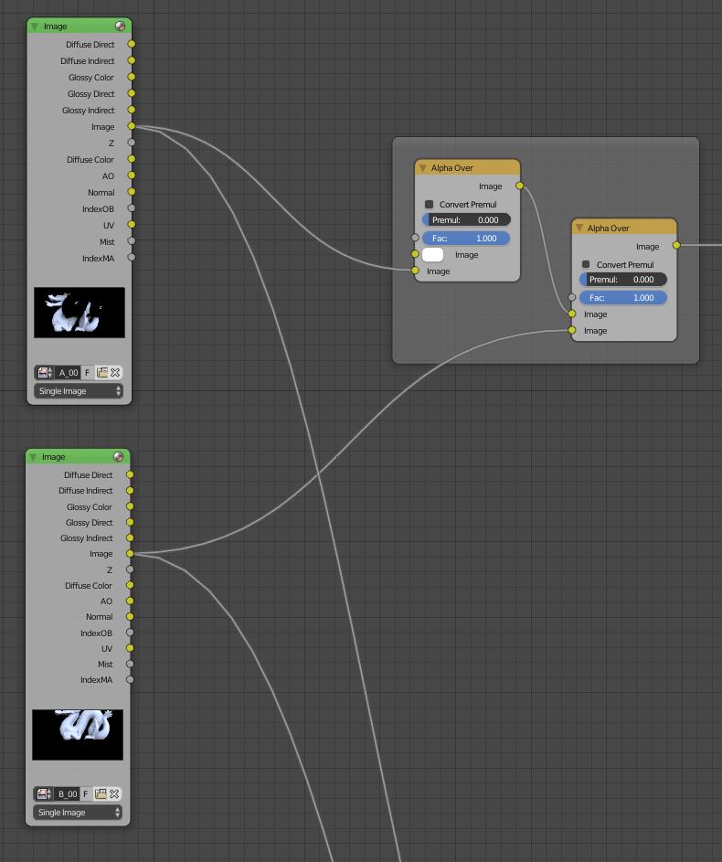Click the Mist output socket on the B_00 node
The image size is (722, 862).
(x=130, y=664)
